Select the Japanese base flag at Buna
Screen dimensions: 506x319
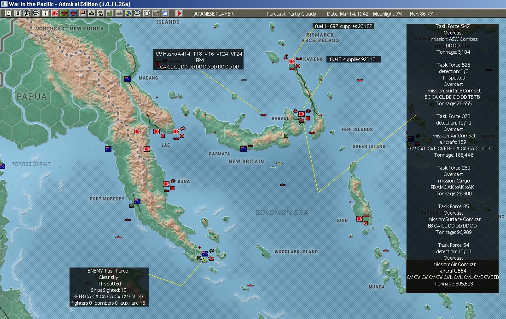166,184
